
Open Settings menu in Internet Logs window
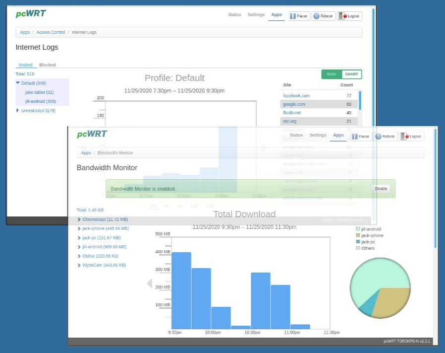256,15
